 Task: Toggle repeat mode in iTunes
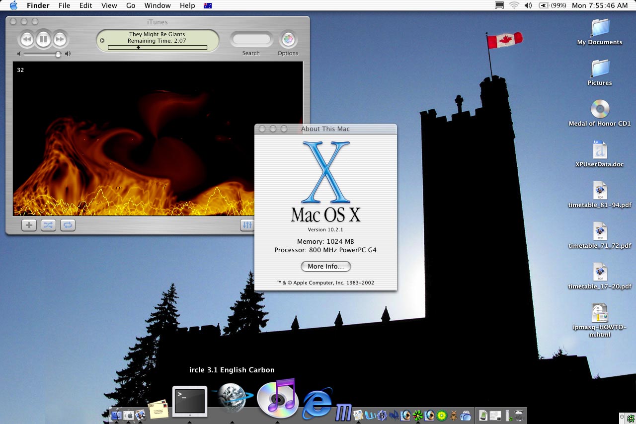pyautogui.click(x=68, y=225)
